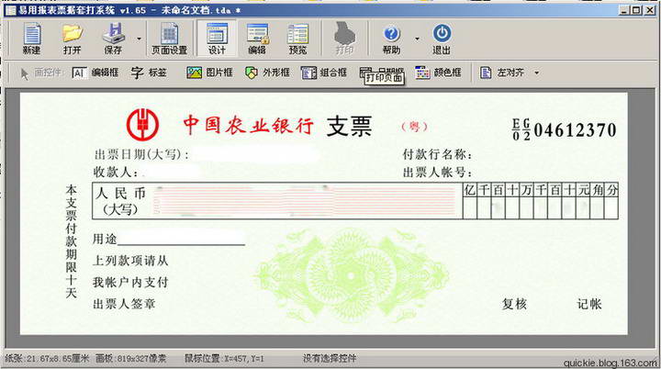Click the vertical 本支票付款期限十天 text

point(71,241)
